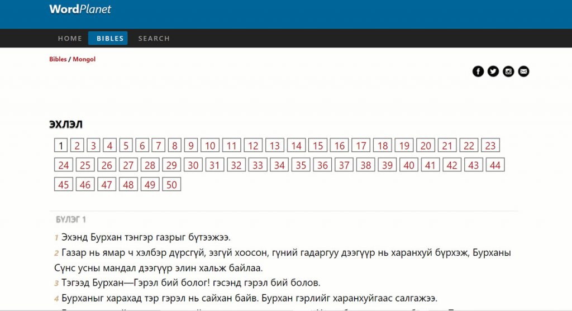572x311 pixels.
Task: Click the БҮЛЭГ 1 chapter heading
Action: 71,219
